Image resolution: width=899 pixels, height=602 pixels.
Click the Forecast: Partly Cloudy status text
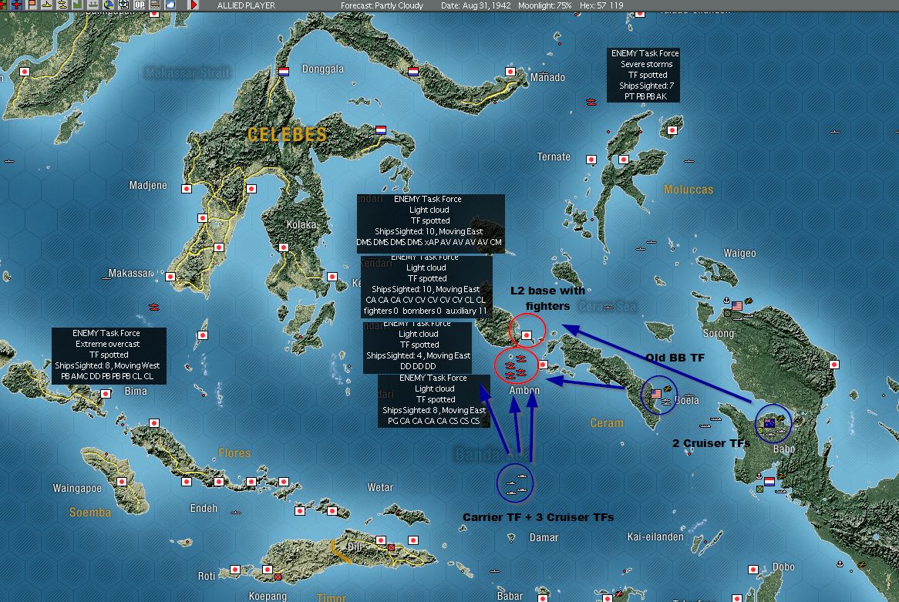coord(382,5)
